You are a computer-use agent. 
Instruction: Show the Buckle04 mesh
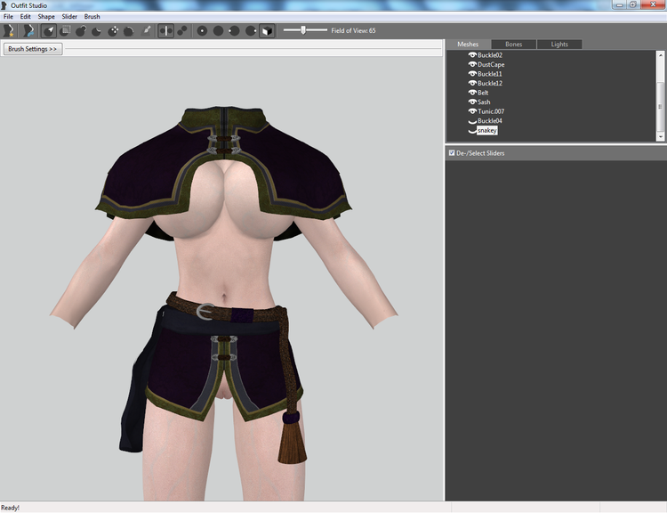point(471,121)
